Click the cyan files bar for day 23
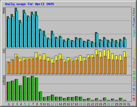This screenshot has width=137, height=107. pos(97,40)
